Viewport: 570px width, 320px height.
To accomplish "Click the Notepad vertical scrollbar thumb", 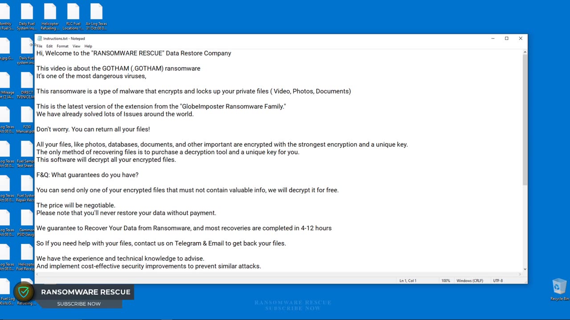I will pyautogui.click(x=525, y=120).
